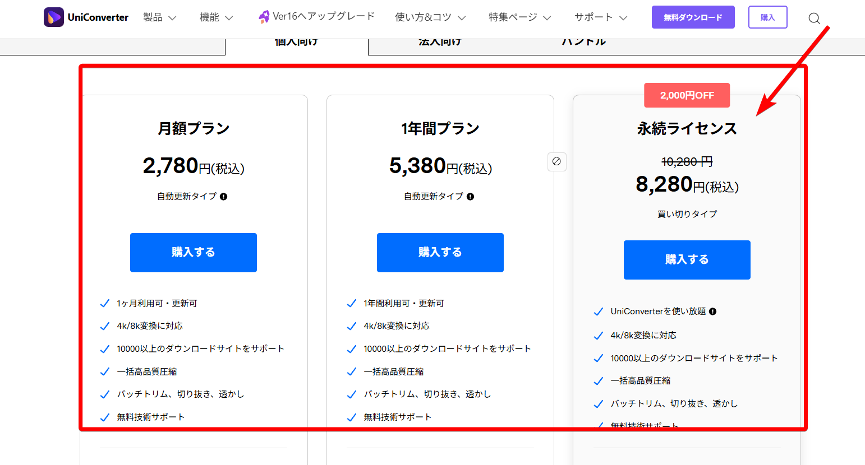Click the 永続ライセンス heading
This screenshot has width=865, height=465.
(x=687, y=128)
